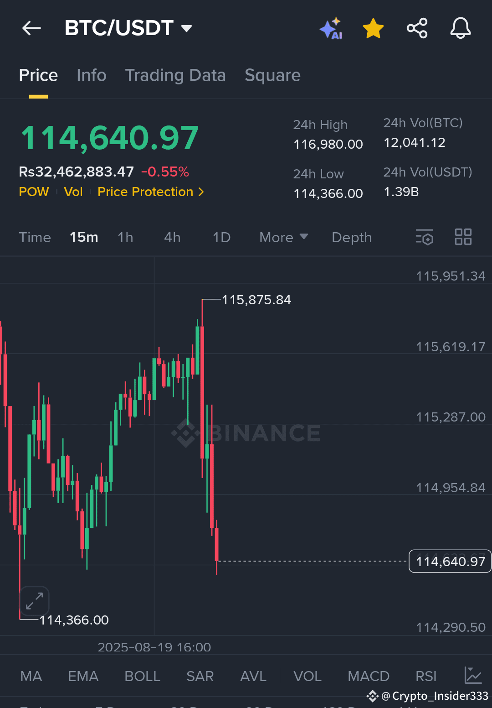Open price alert bell icon
This screenshot has height=708, width=492.
(x=461, y=28)
